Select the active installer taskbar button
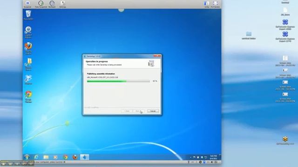The image size is (298, 167). (85, 157)
